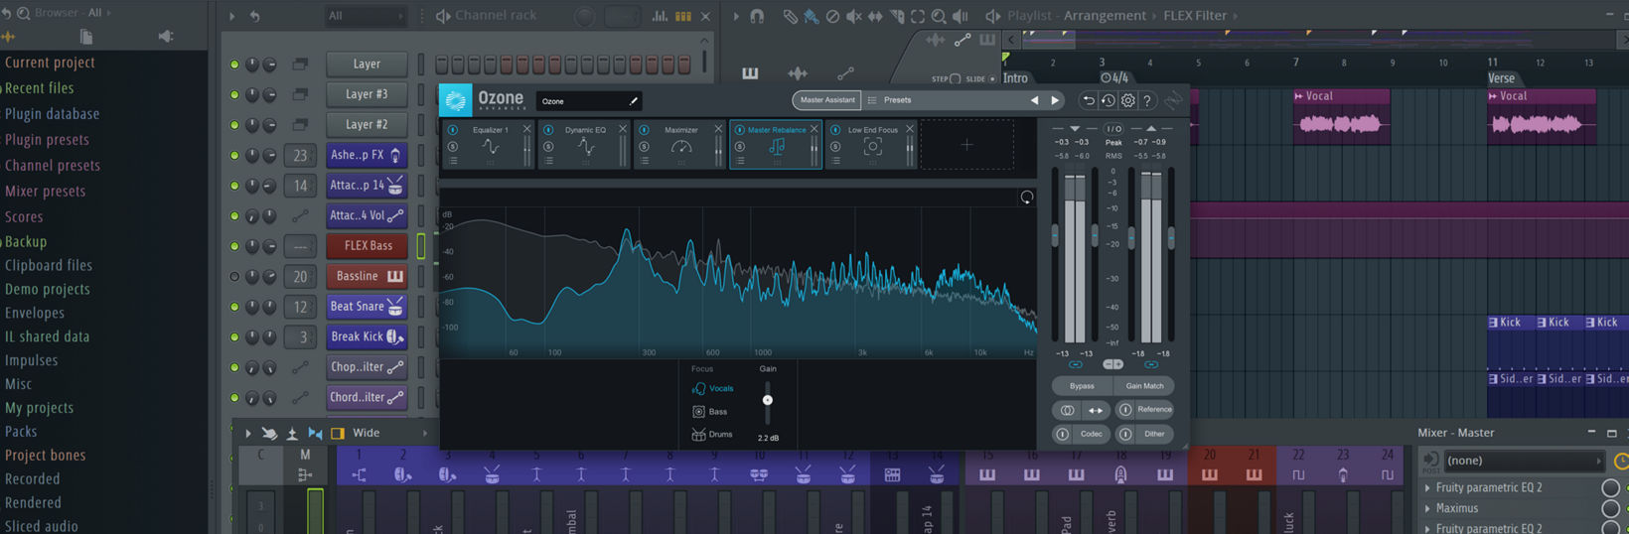Select the Low End Focus module icon

[x=872, y=147]
